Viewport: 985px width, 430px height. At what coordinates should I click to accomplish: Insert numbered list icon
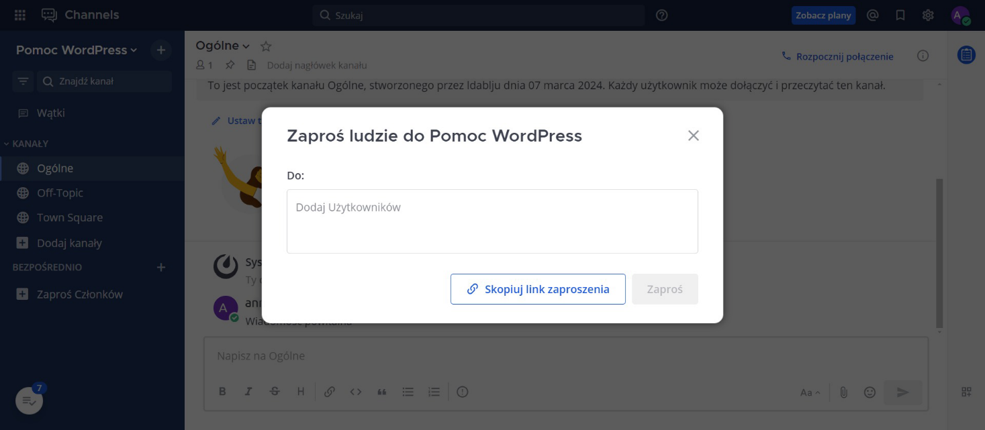point(434,392)
